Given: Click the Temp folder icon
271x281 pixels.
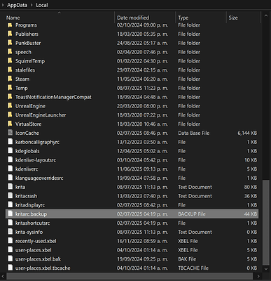Looking at the screenshot, I should click(10, 88).
